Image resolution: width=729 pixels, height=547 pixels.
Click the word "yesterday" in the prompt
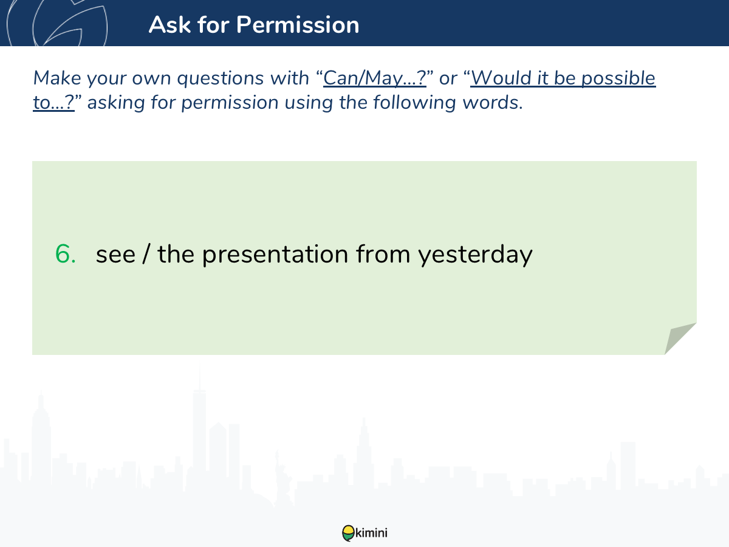click(475, 255)
